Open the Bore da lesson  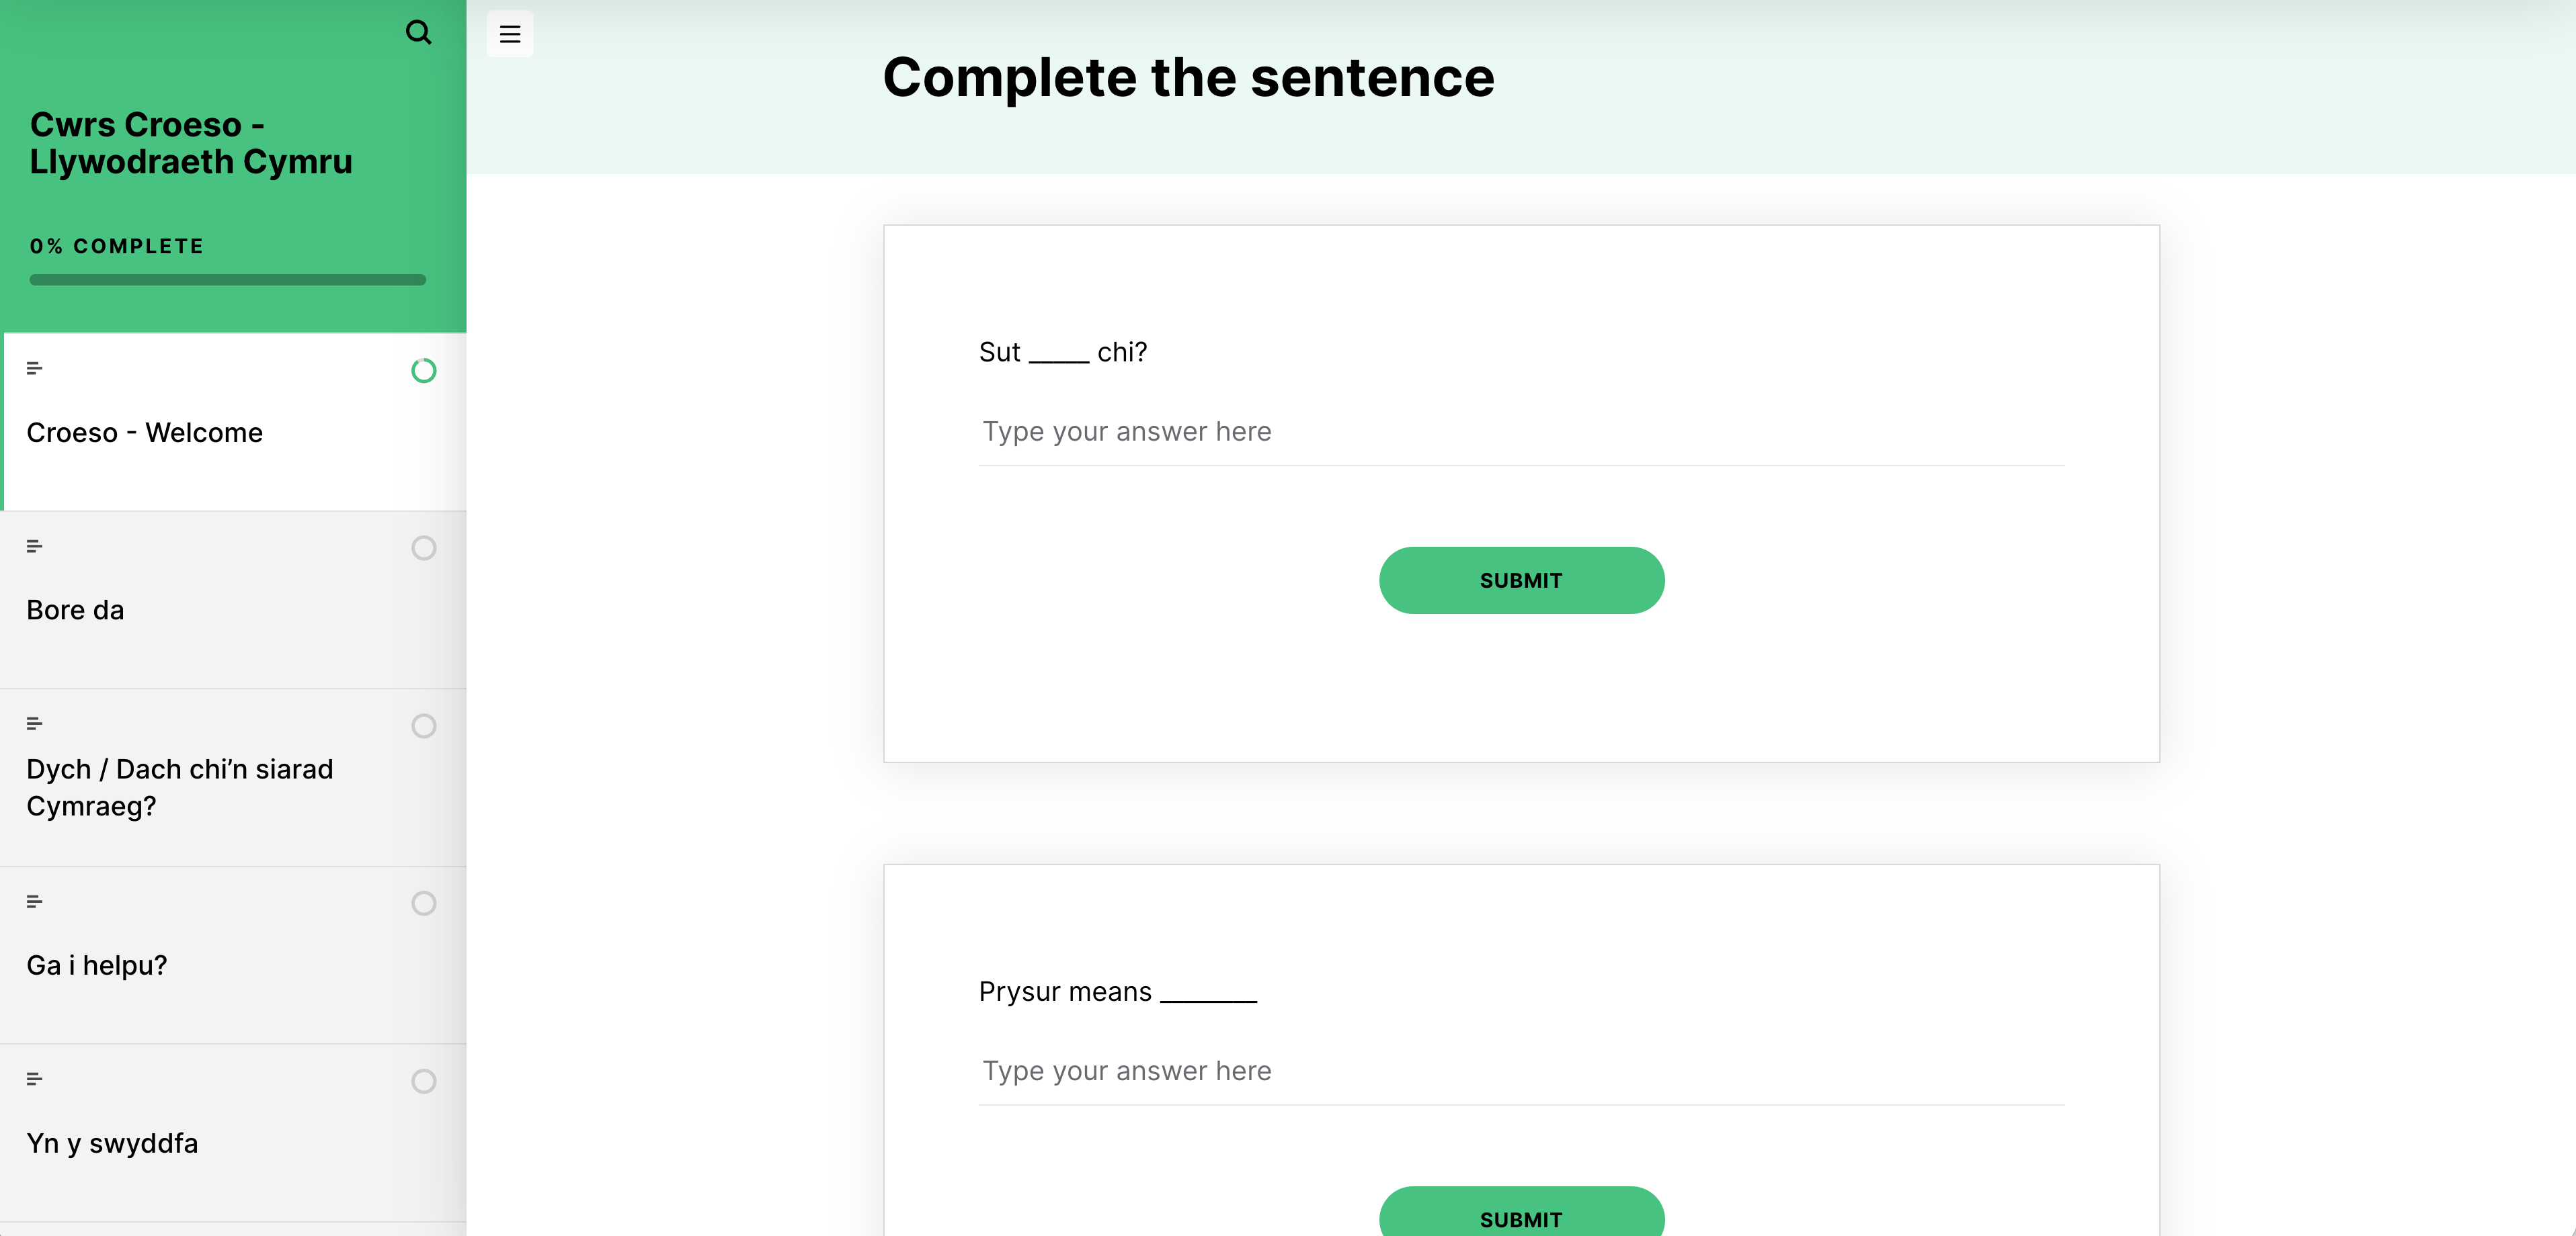75,611
